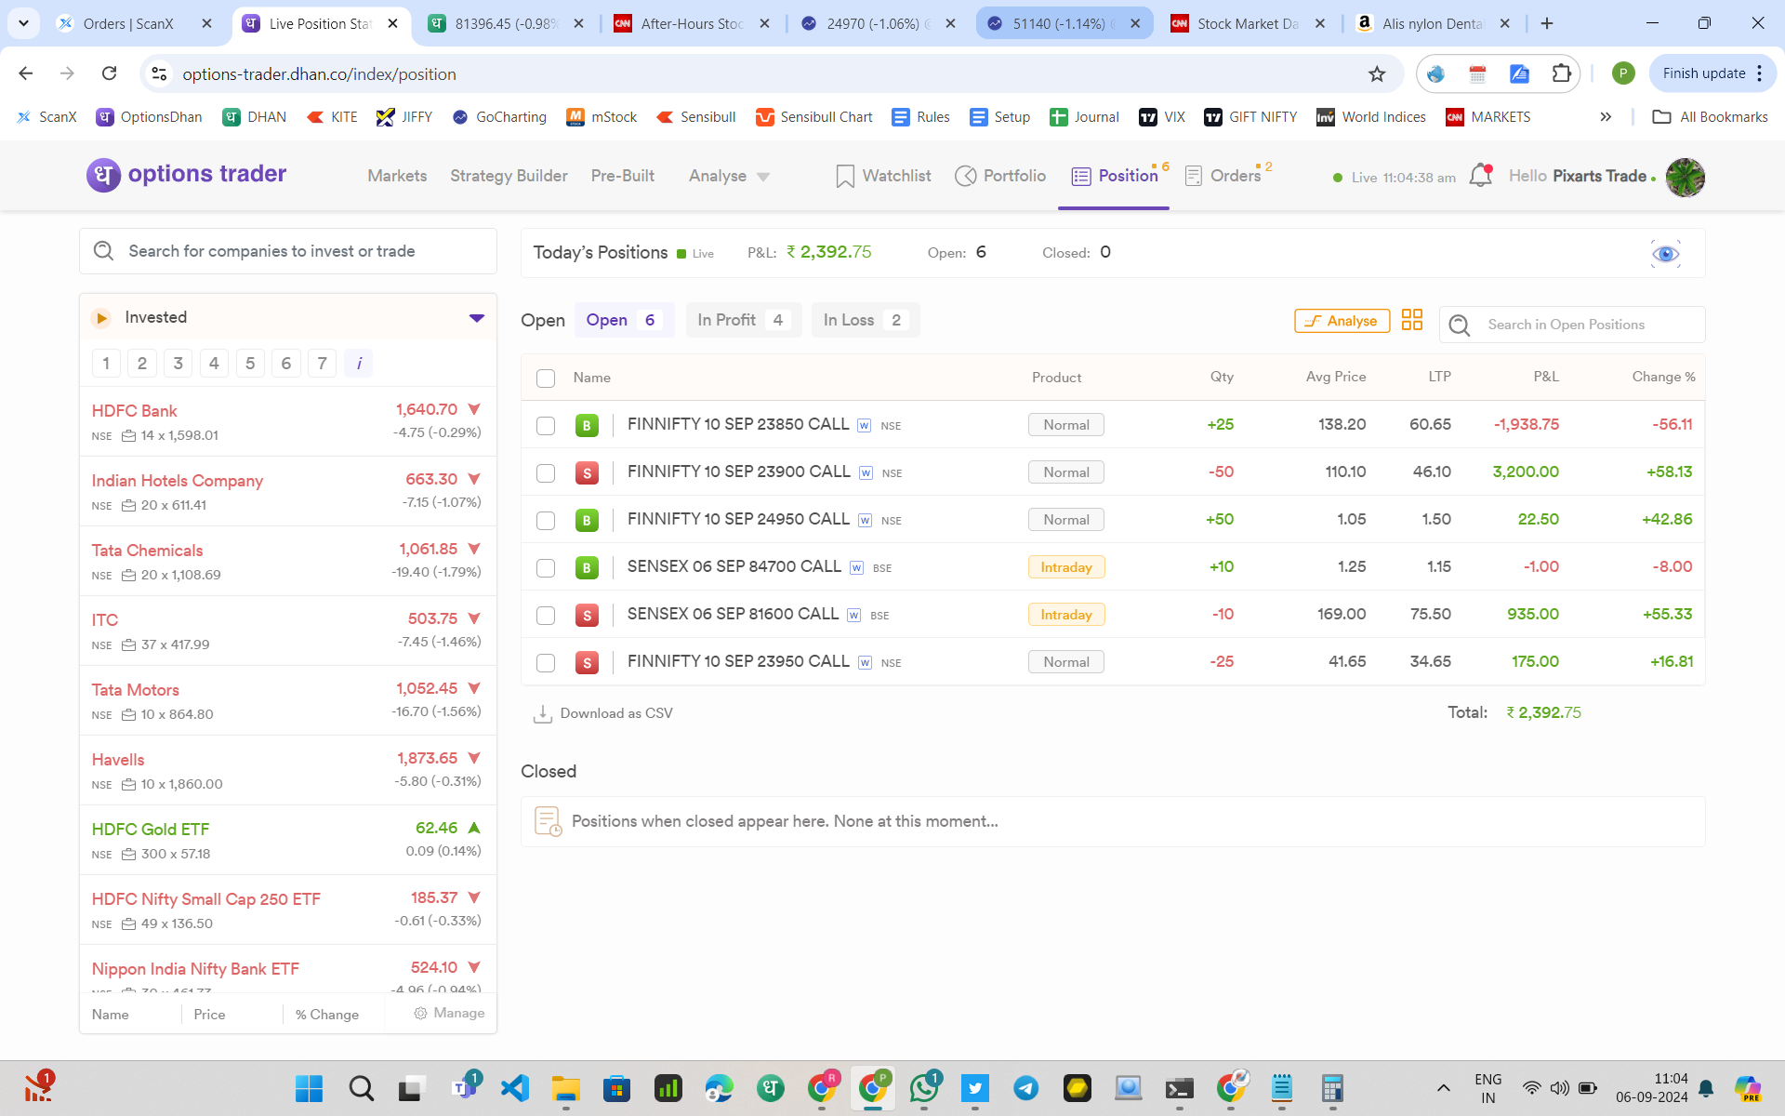
Task: Expand the Invested watchlist dropdown
Action: (477, 318)
